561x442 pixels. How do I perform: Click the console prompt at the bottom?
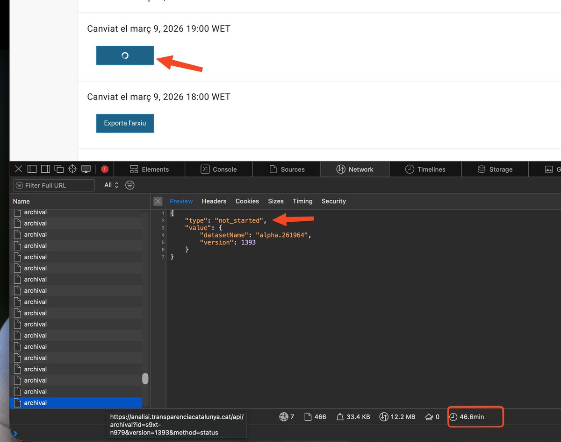click(x=15, y=434)
